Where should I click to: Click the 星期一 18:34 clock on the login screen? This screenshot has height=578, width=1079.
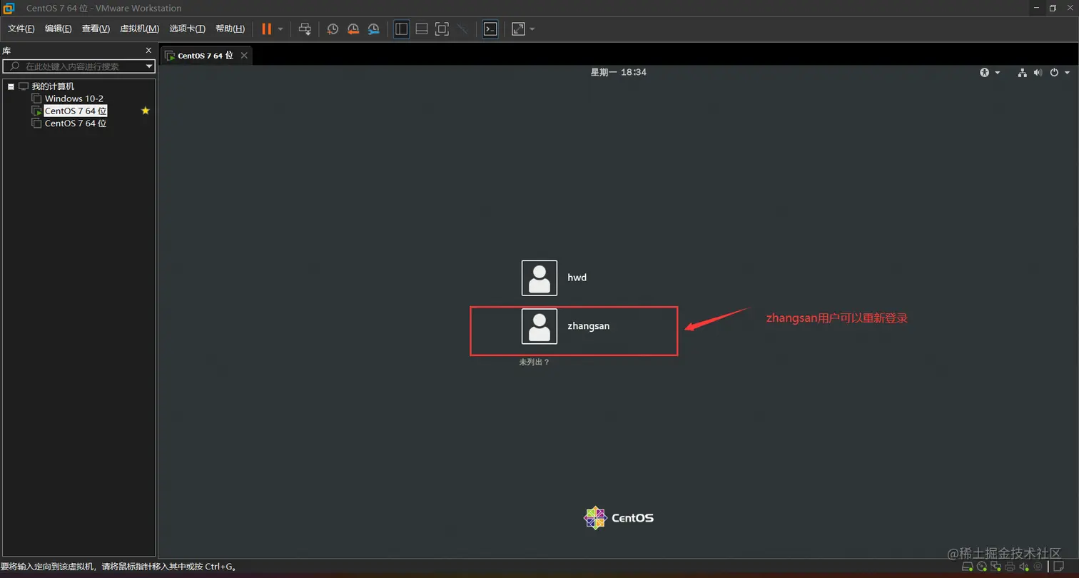(x=618, y=72)
